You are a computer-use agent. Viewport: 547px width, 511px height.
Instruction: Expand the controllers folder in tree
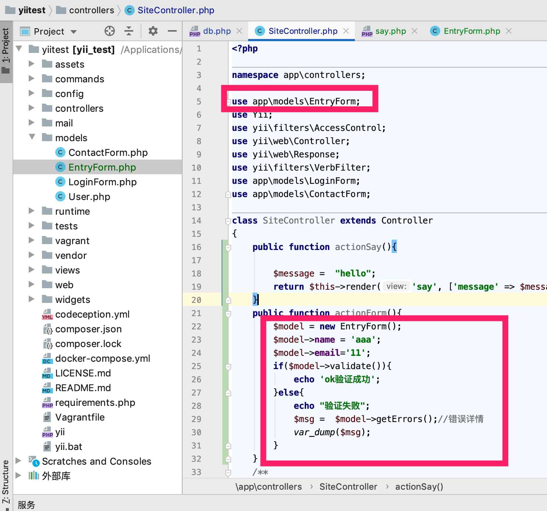pos(32,108)
